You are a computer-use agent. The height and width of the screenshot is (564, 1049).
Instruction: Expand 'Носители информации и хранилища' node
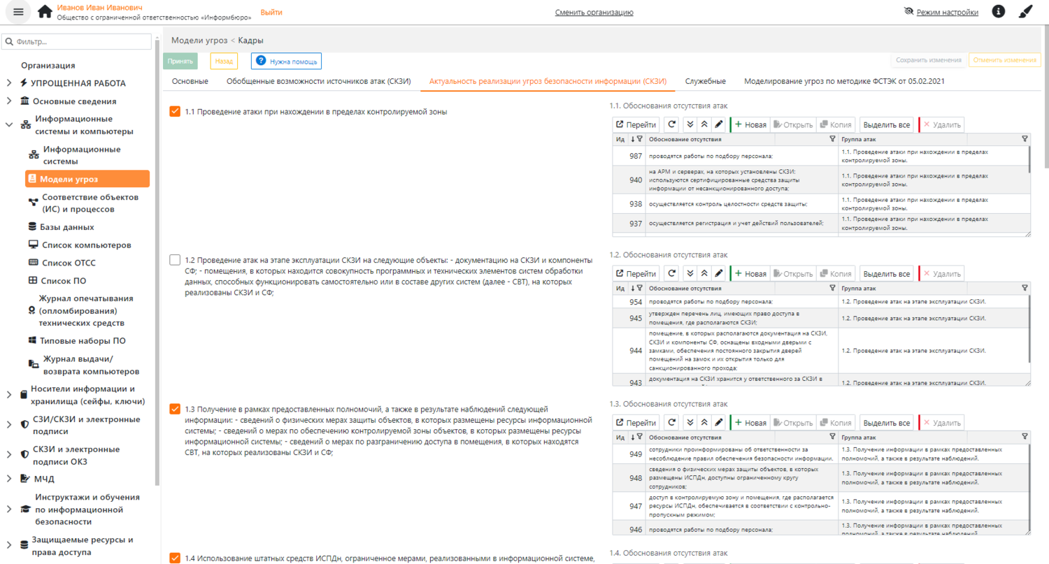8,395
